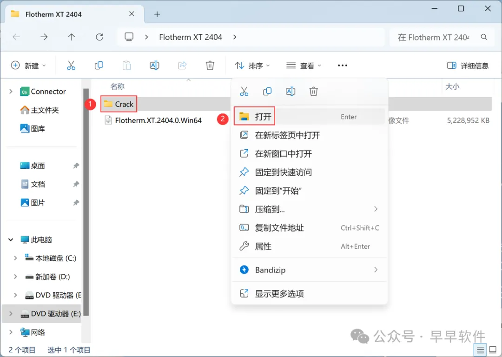
Task: Expand the Bandizip submenu arrow
Action: [376, 270]
